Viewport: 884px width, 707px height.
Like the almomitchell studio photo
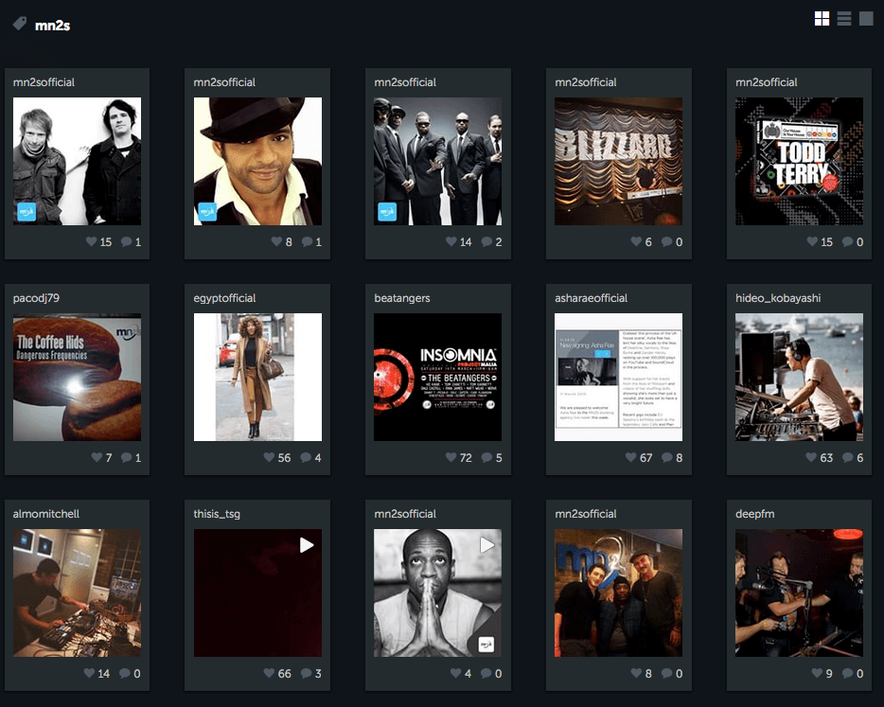[x=89, y=673]
